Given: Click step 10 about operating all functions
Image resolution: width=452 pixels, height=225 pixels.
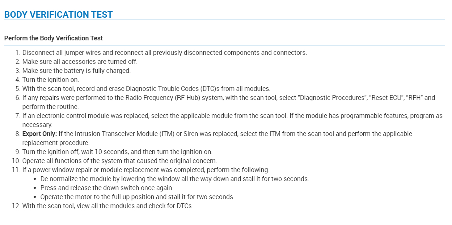Looking at the screenshot, I should 119,161.
